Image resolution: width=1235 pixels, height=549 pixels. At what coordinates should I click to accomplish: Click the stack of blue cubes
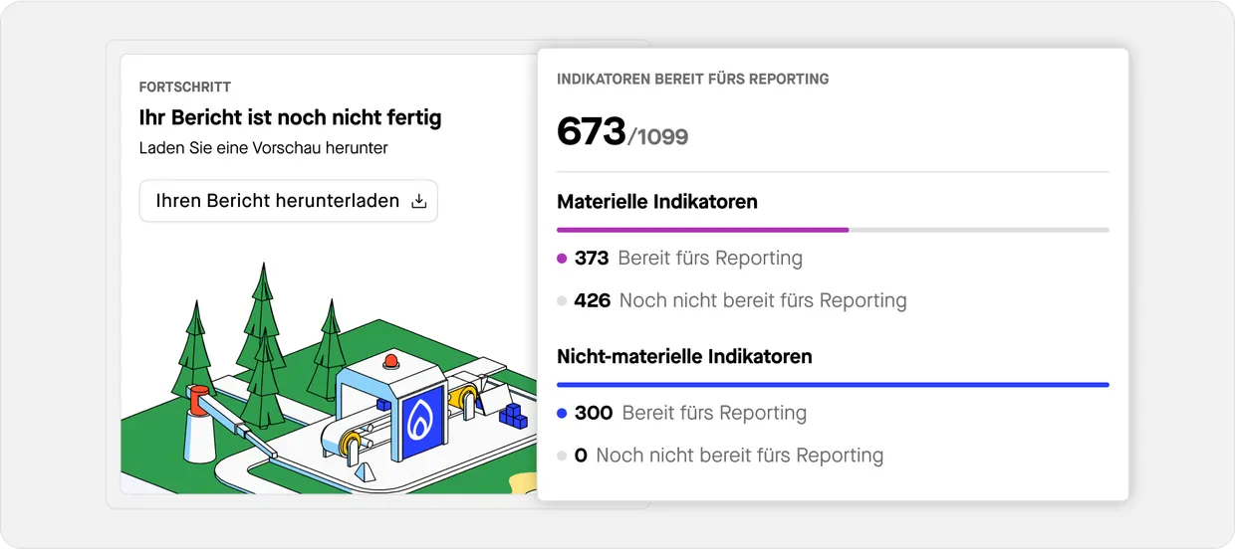[x=512, y=415]
